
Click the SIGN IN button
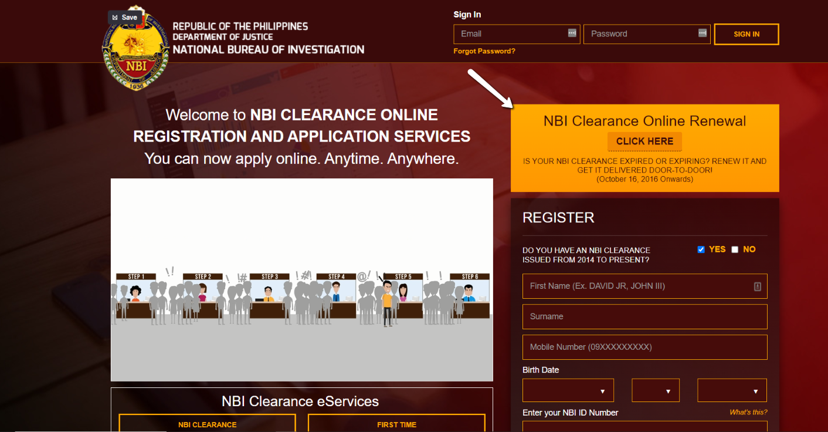click(746, 34)
